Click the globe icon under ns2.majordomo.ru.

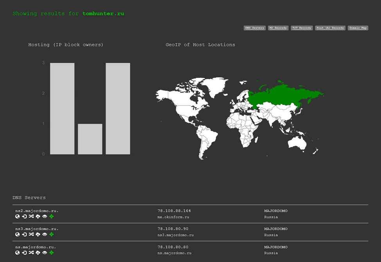click(x=18, y=216)
